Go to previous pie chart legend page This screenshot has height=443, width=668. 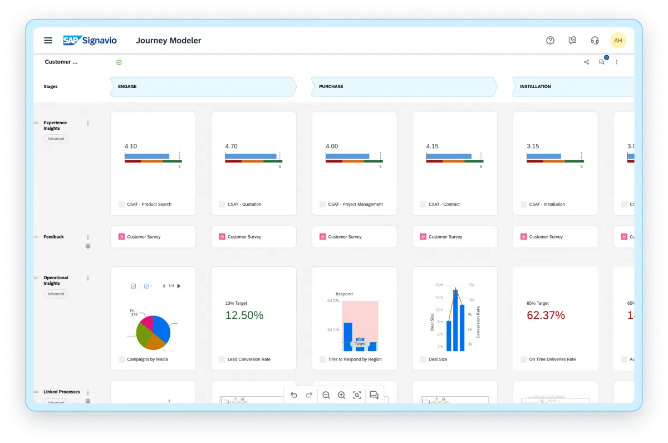coord(164,286)
